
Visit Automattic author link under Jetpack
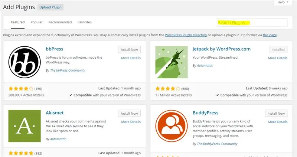click(205, 66)
